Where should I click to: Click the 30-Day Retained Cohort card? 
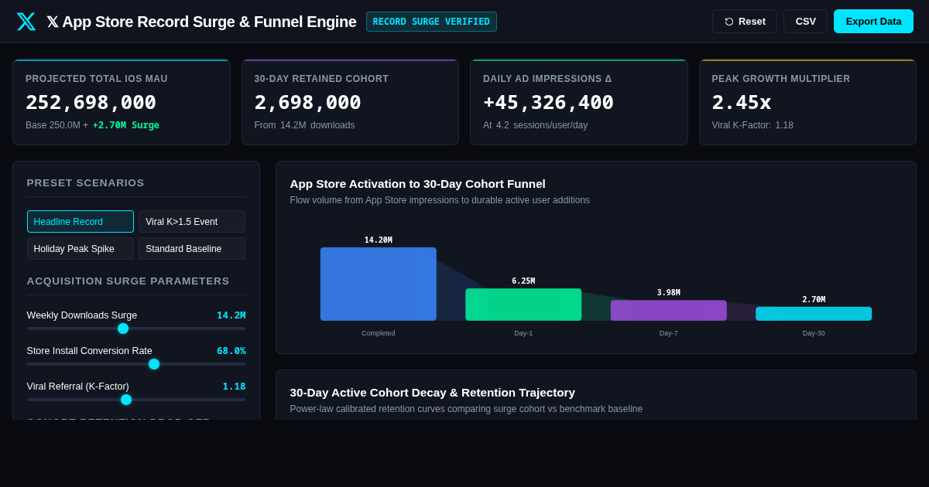tap(350, 102)
